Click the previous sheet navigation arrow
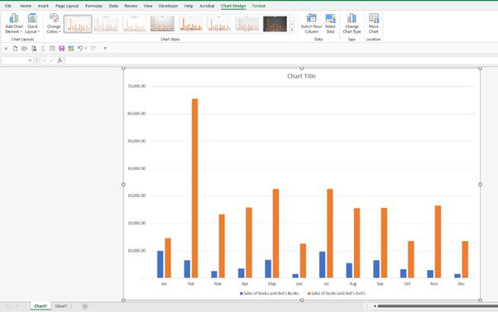498x312 pixels. point(8,306)
